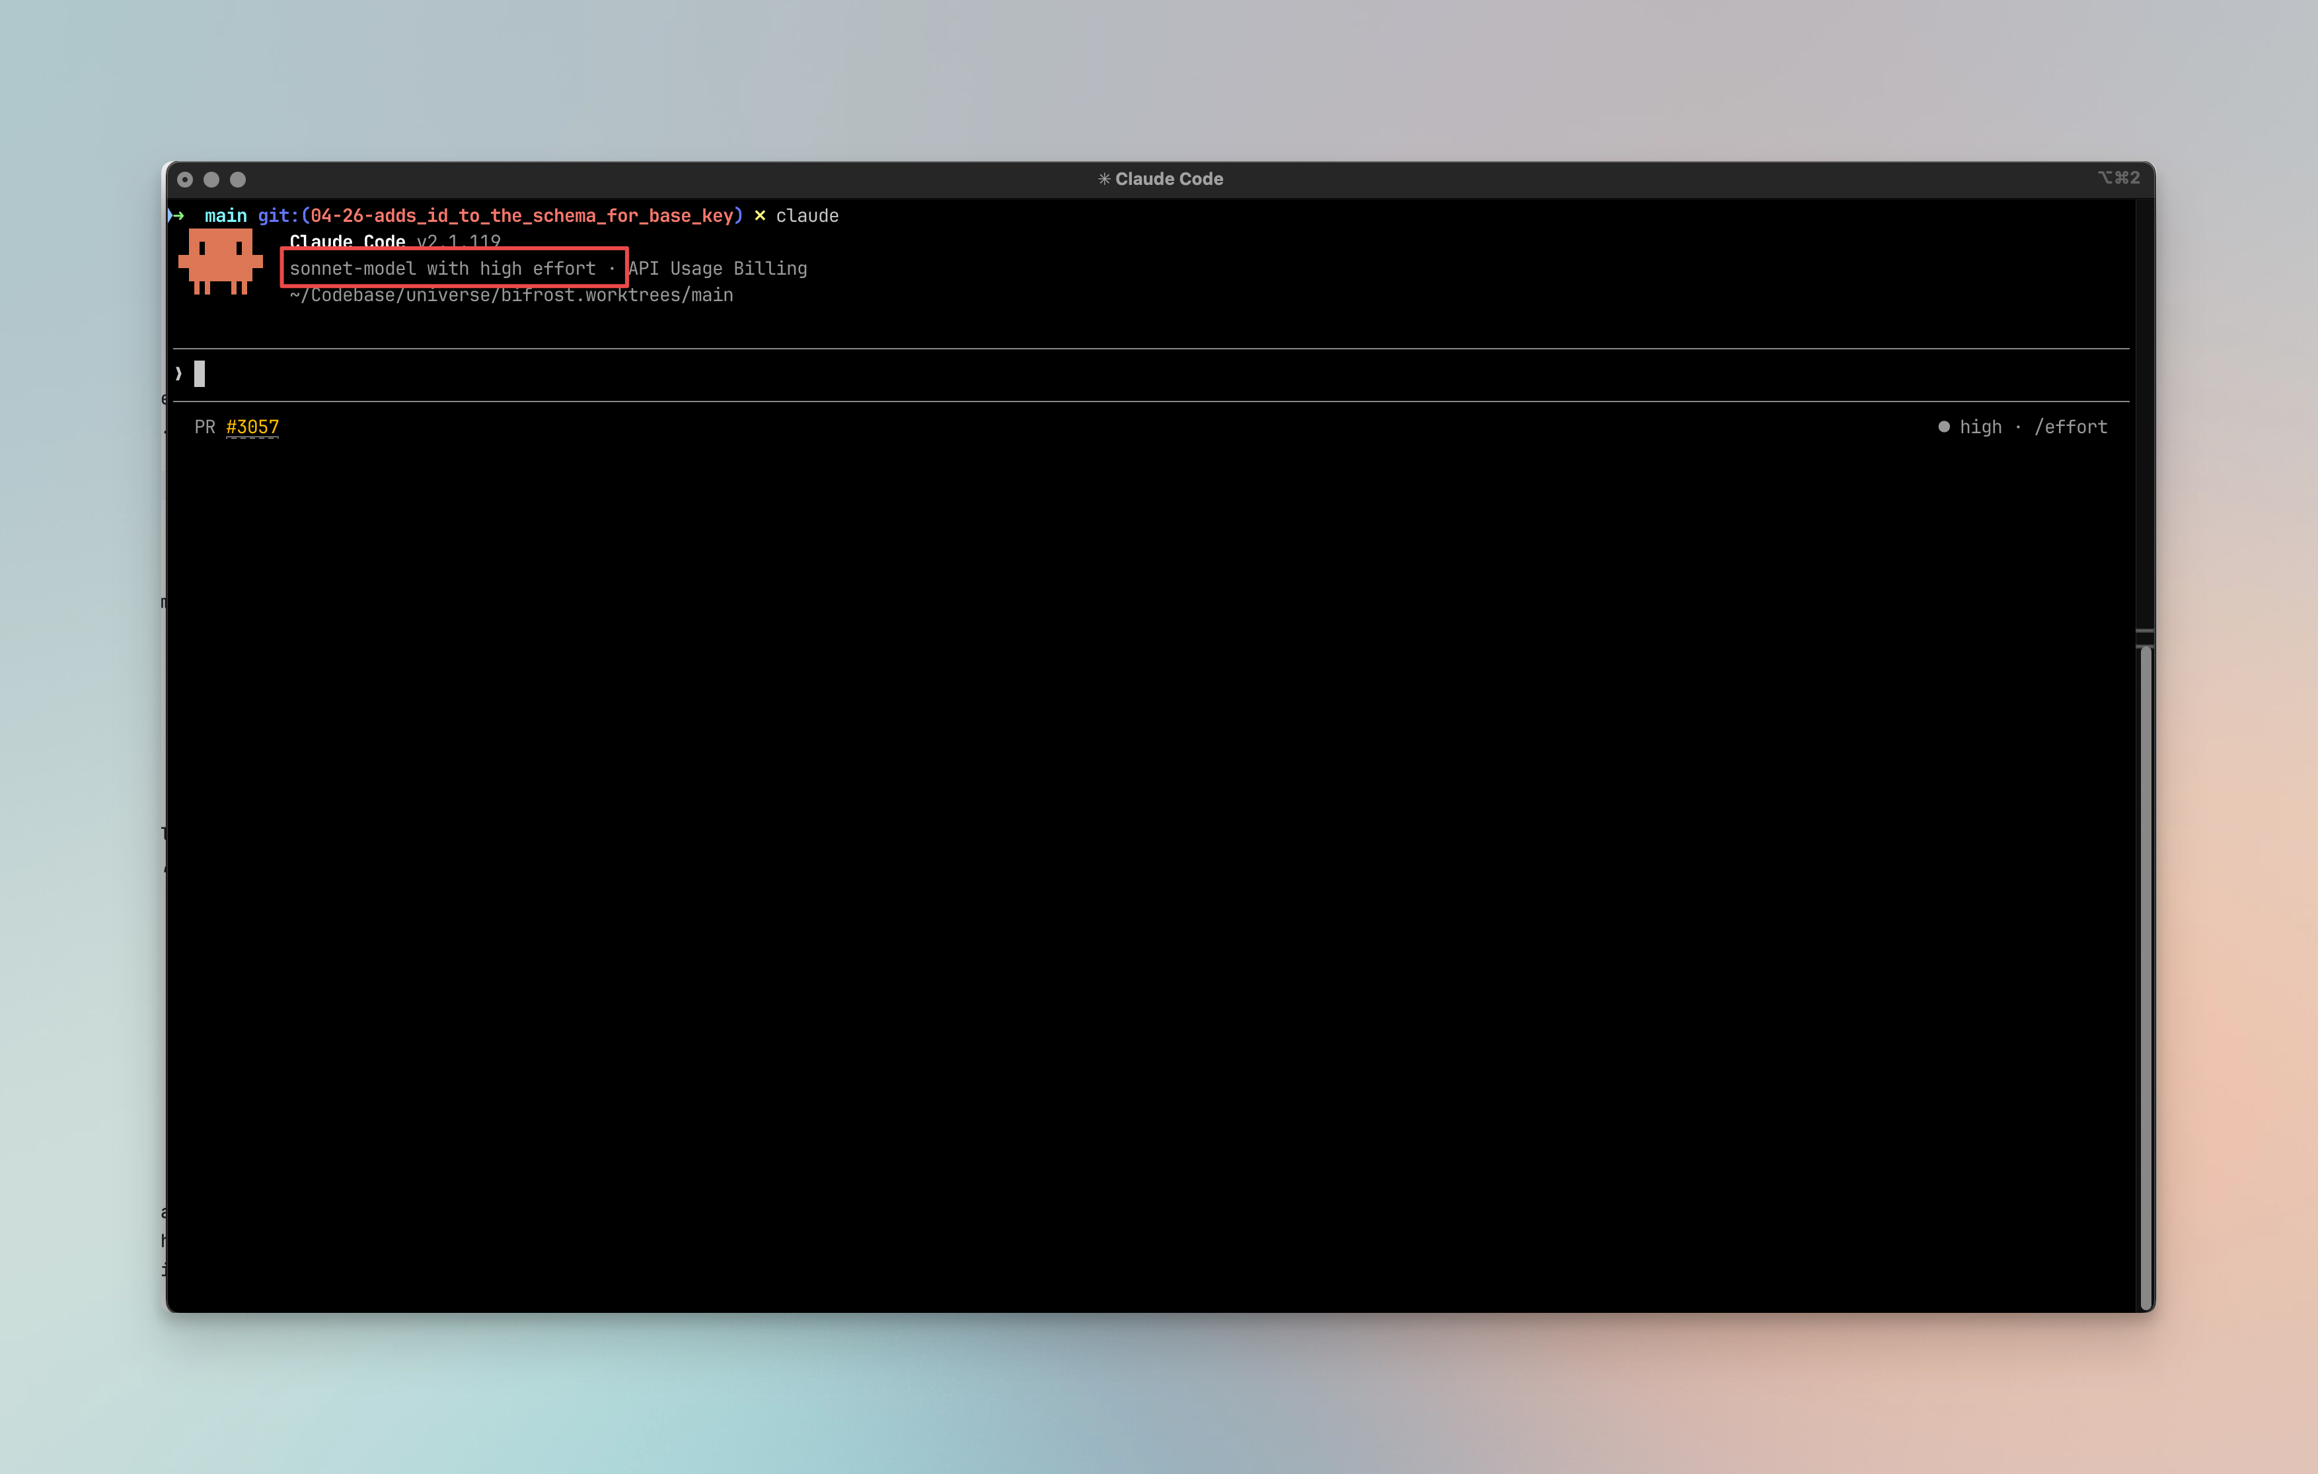Click the gray effort level dot indicator
Image resolution: width=2318 pixels, height=1474 pixels.
point(1943,427)
